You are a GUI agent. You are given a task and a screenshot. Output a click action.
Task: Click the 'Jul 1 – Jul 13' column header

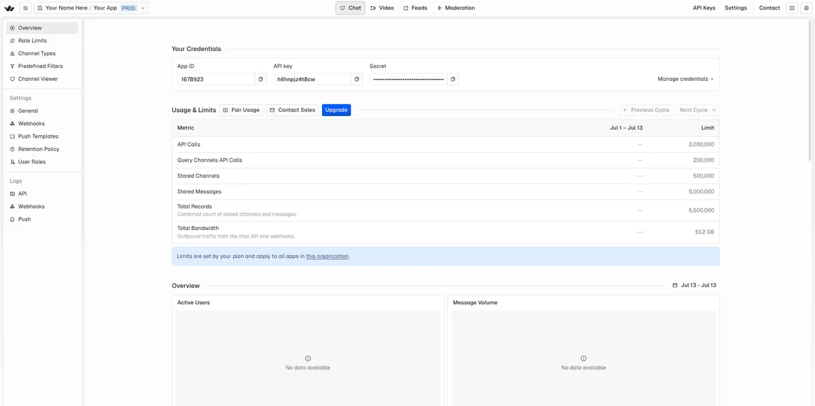point(626,128)
